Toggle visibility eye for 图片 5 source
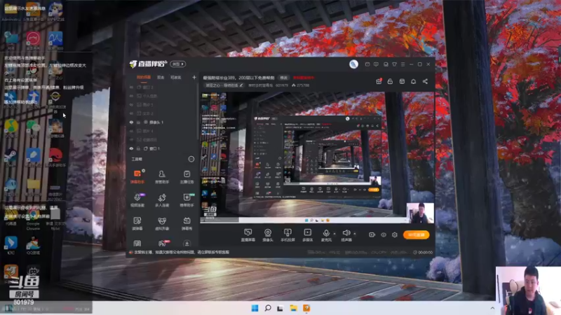Image resolution: width=561 pixels, height=315 pixels. 131,104
